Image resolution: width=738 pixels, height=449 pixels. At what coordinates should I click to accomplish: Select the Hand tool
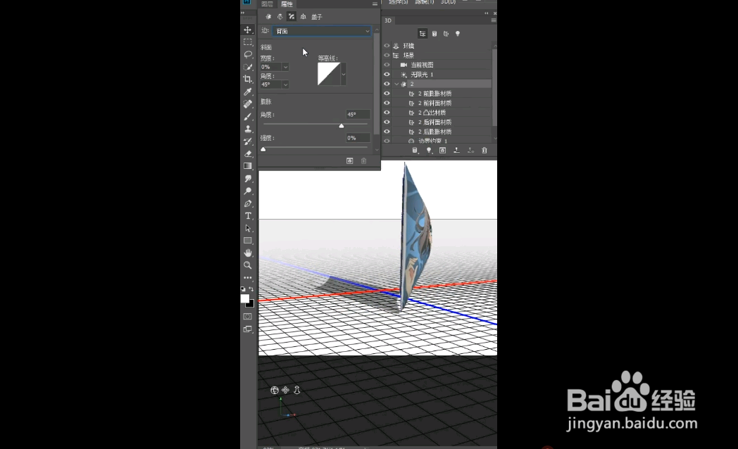248,253
